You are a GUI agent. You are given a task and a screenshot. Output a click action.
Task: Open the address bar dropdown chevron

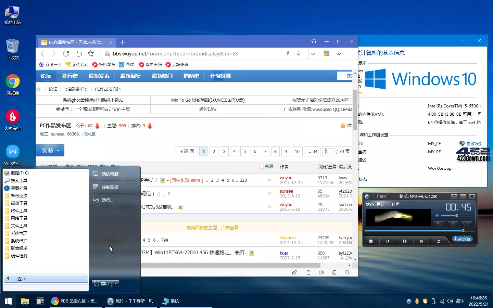[313, 54]
